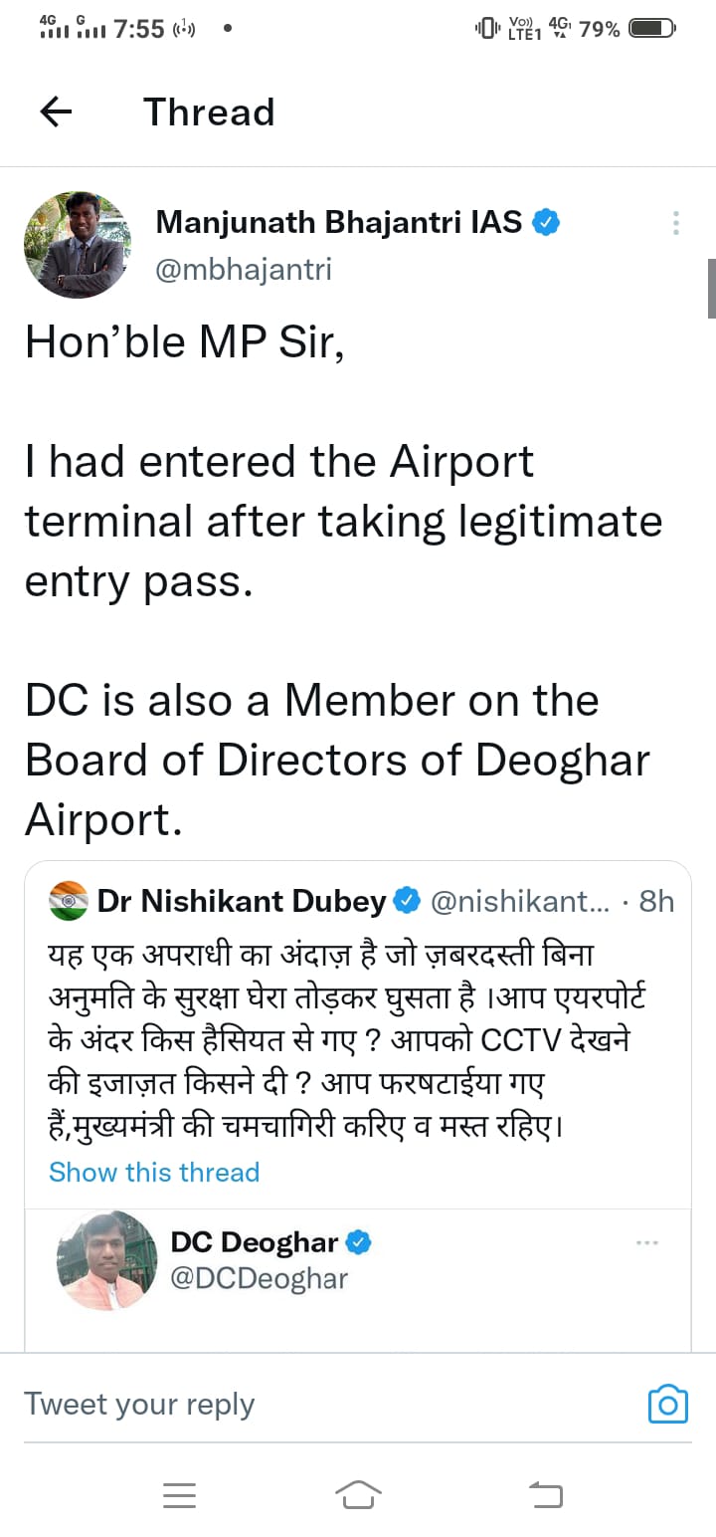Open the three-dot tweet options menu
Screen dimensions: 716x1537
pos(676,223)
